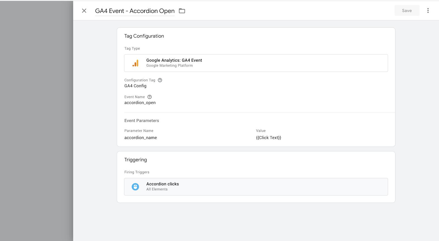Image resolution: width=439 pixels, height=241 pixels.
Task: Click the help icon next to Event Name
Action: pos(150,97)
